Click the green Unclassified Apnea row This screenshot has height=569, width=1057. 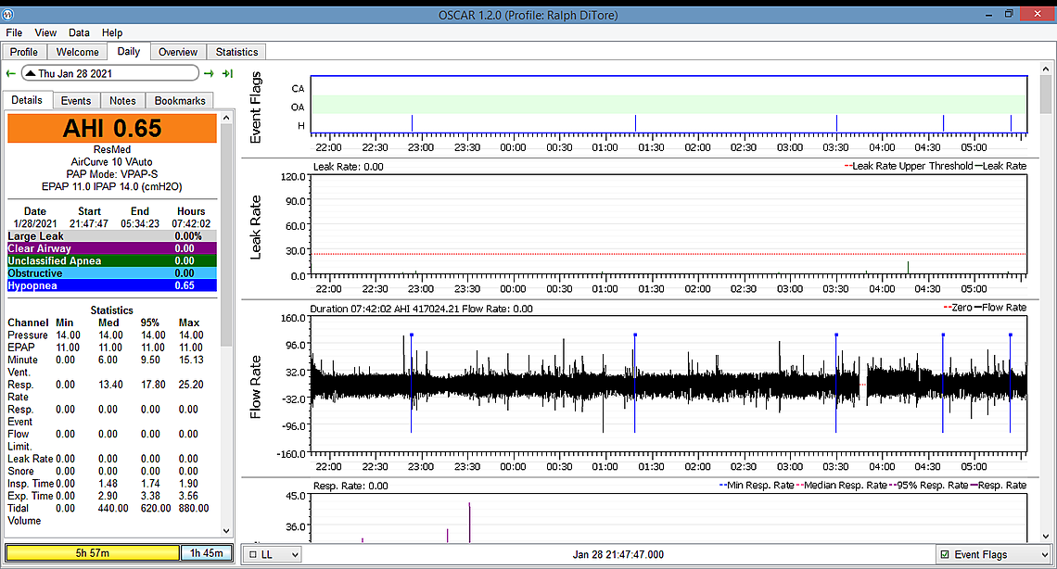tap(112, 261)
